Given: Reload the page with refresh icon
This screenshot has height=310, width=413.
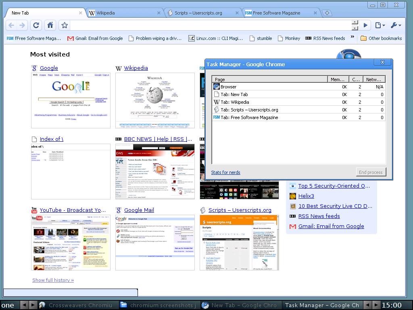Looking at the screenshot, I should 36,25.
